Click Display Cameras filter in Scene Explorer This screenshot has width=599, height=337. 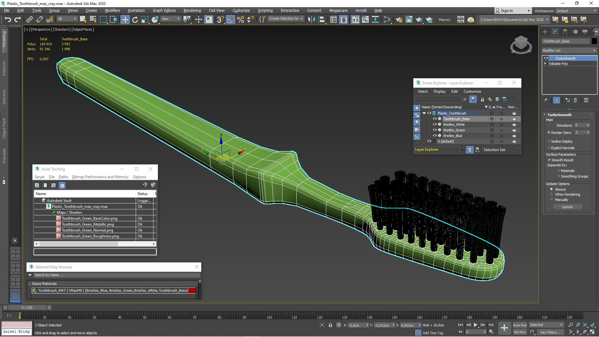coord(417,129)
